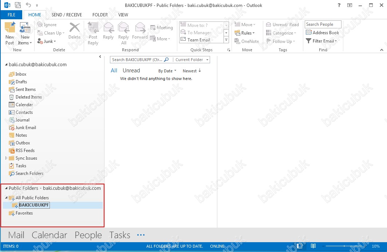Open the More respond options dropdown

pos(160,39)
